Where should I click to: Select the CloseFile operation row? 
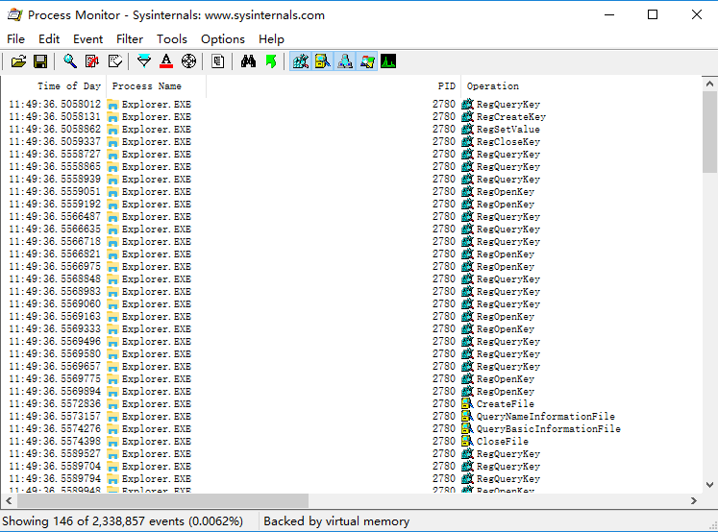coord(351,442)
